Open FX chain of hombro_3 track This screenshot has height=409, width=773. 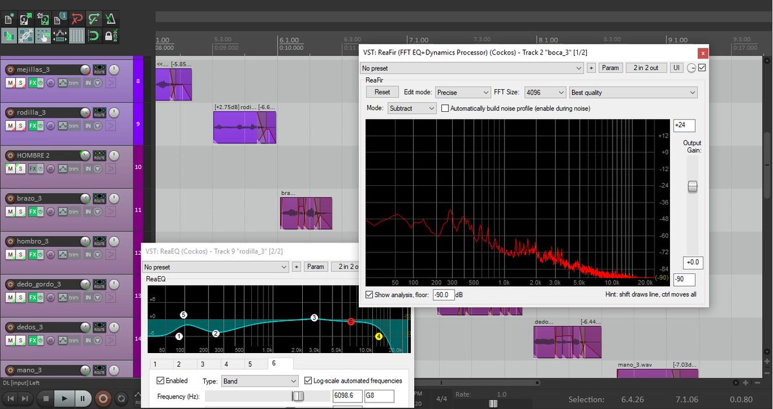(32, 255)
